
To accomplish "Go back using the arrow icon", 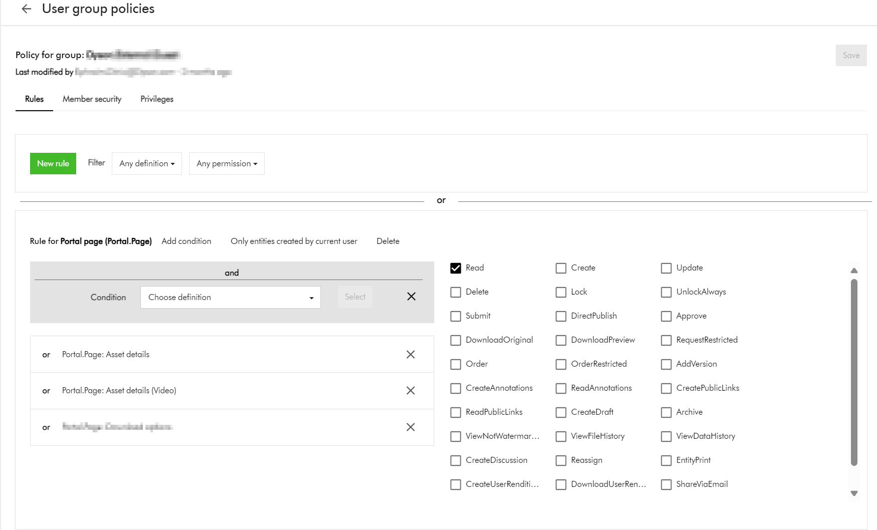I will pos(27,9).
